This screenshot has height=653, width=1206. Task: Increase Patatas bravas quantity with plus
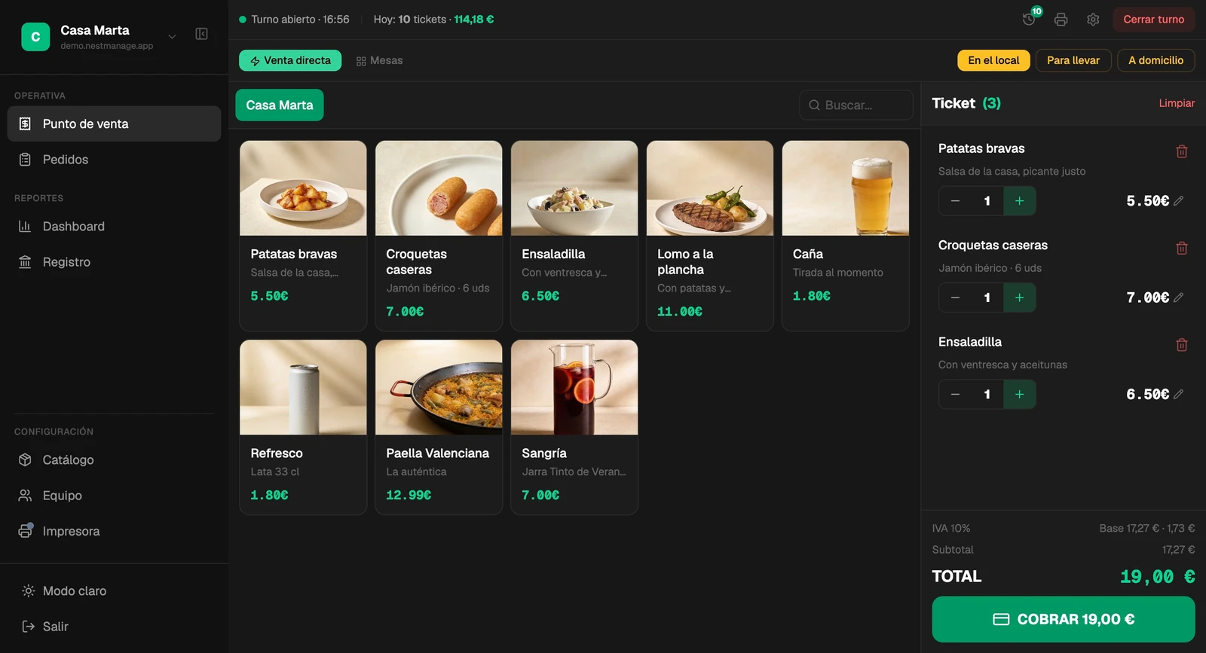coord(1019,201)
